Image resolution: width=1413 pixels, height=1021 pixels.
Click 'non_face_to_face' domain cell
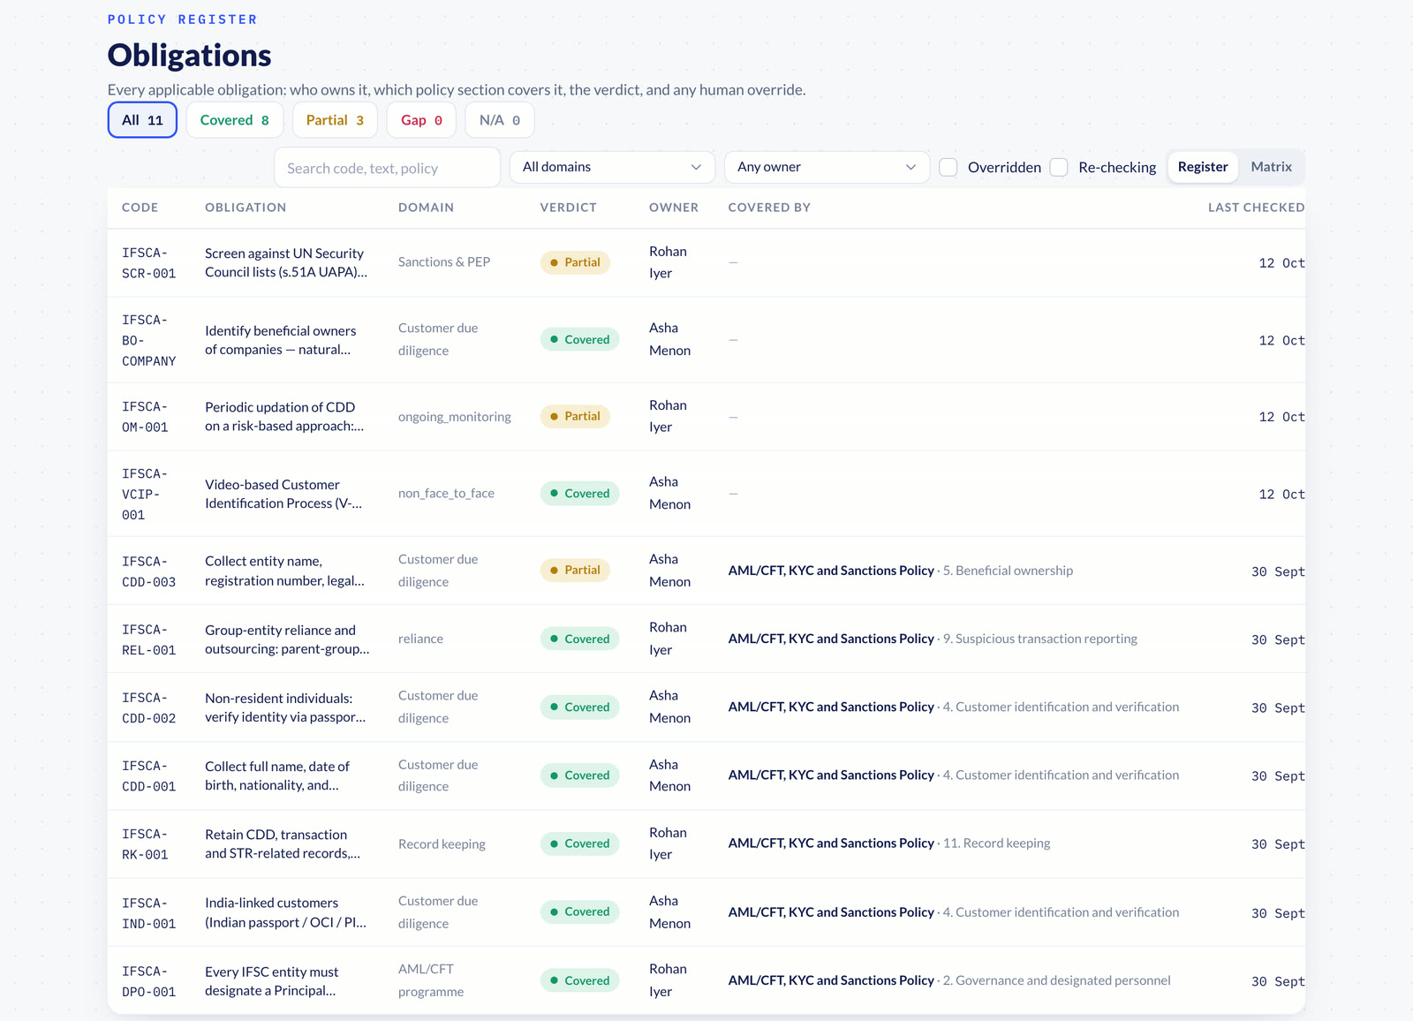(446, 494)
